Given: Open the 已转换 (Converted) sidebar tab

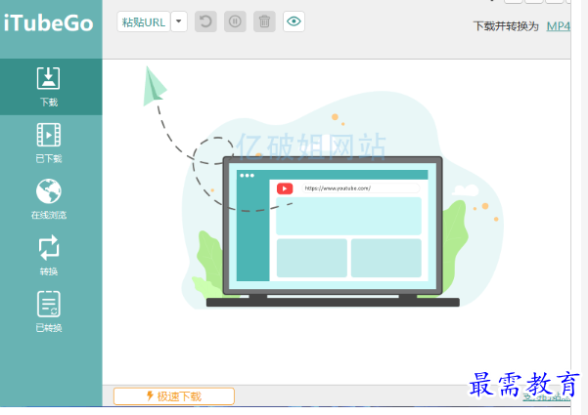Looking at the screenshot, I should [x=51, y=311].
